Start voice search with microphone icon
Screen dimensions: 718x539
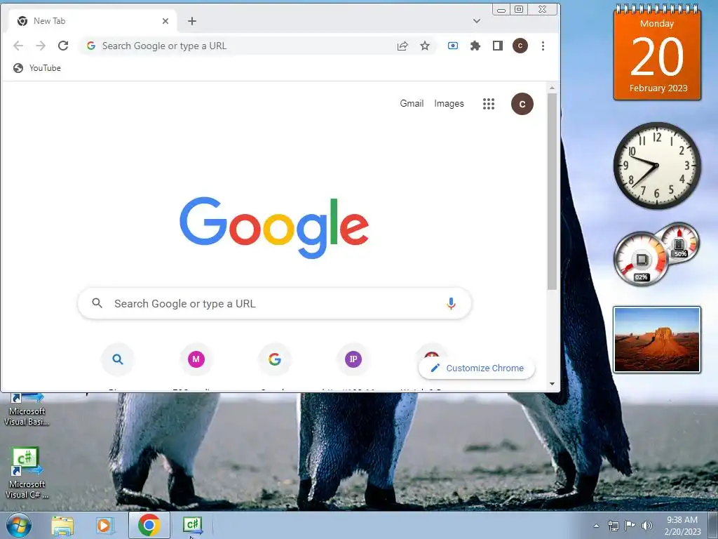pyautogui.click(x=451, y=303)
